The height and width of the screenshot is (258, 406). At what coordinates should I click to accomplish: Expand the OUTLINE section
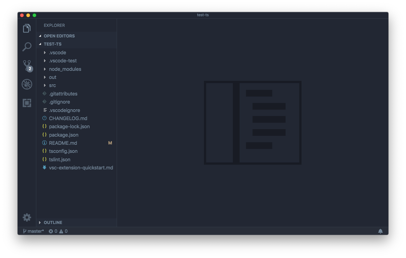(76, 222)
